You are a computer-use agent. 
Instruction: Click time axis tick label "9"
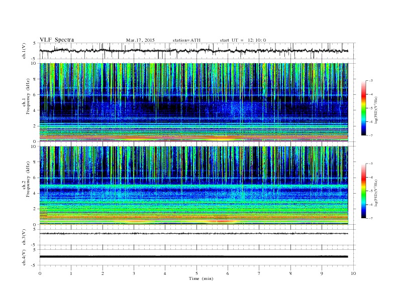322,273
